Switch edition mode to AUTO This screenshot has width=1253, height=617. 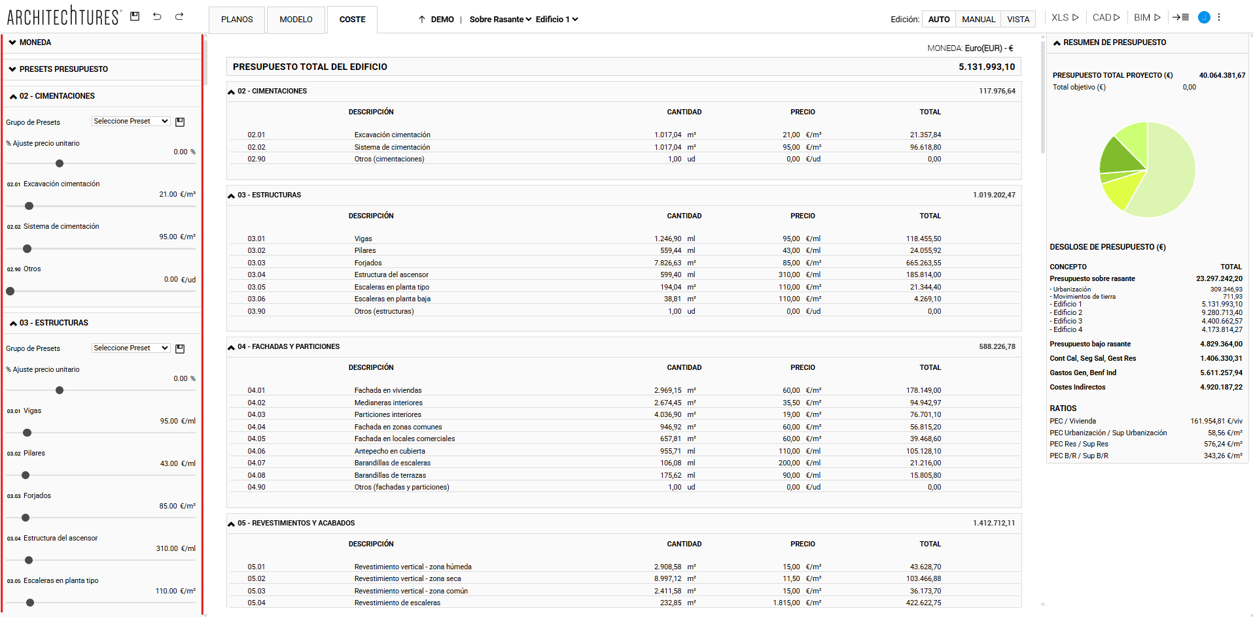[x=938, y=20]
